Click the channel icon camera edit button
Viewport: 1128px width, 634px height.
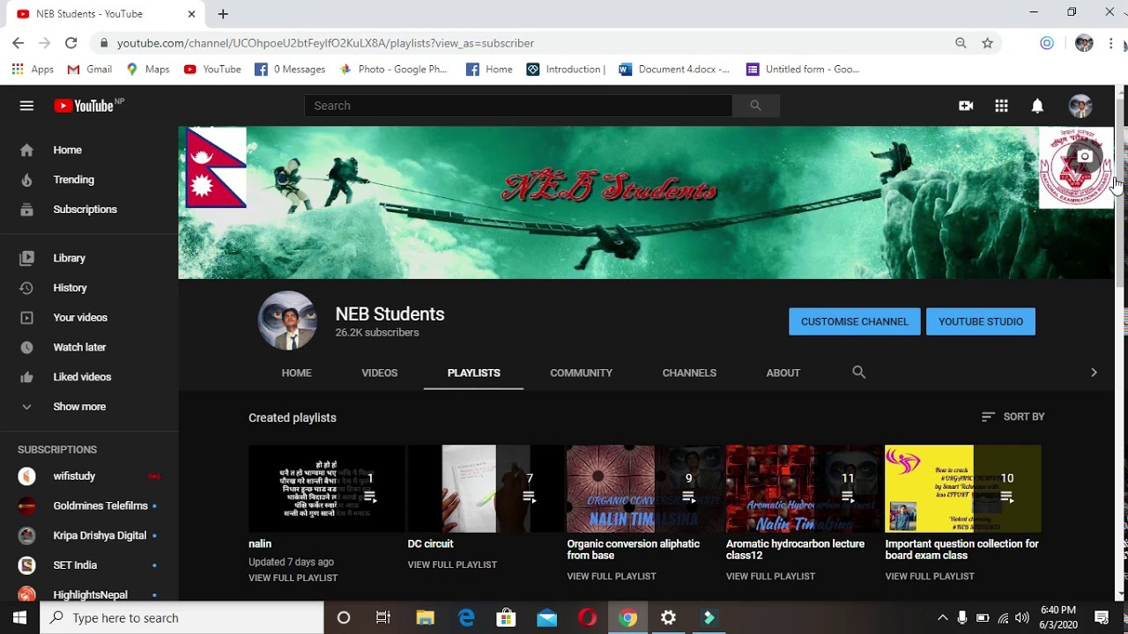point(1085,157)
